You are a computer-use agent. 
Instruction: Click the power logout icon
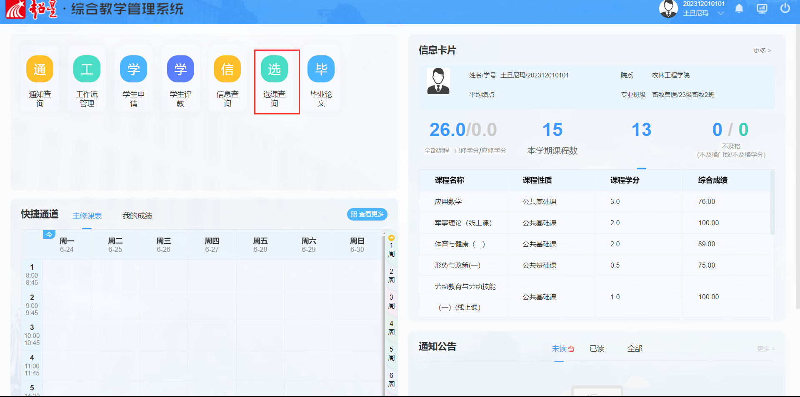tap(785, 8)
